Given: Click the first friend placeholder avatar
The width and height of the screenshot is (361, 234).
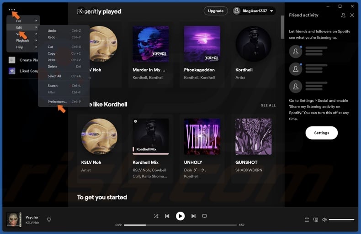Looking at the screenshot, I should [x=296, y=51].
